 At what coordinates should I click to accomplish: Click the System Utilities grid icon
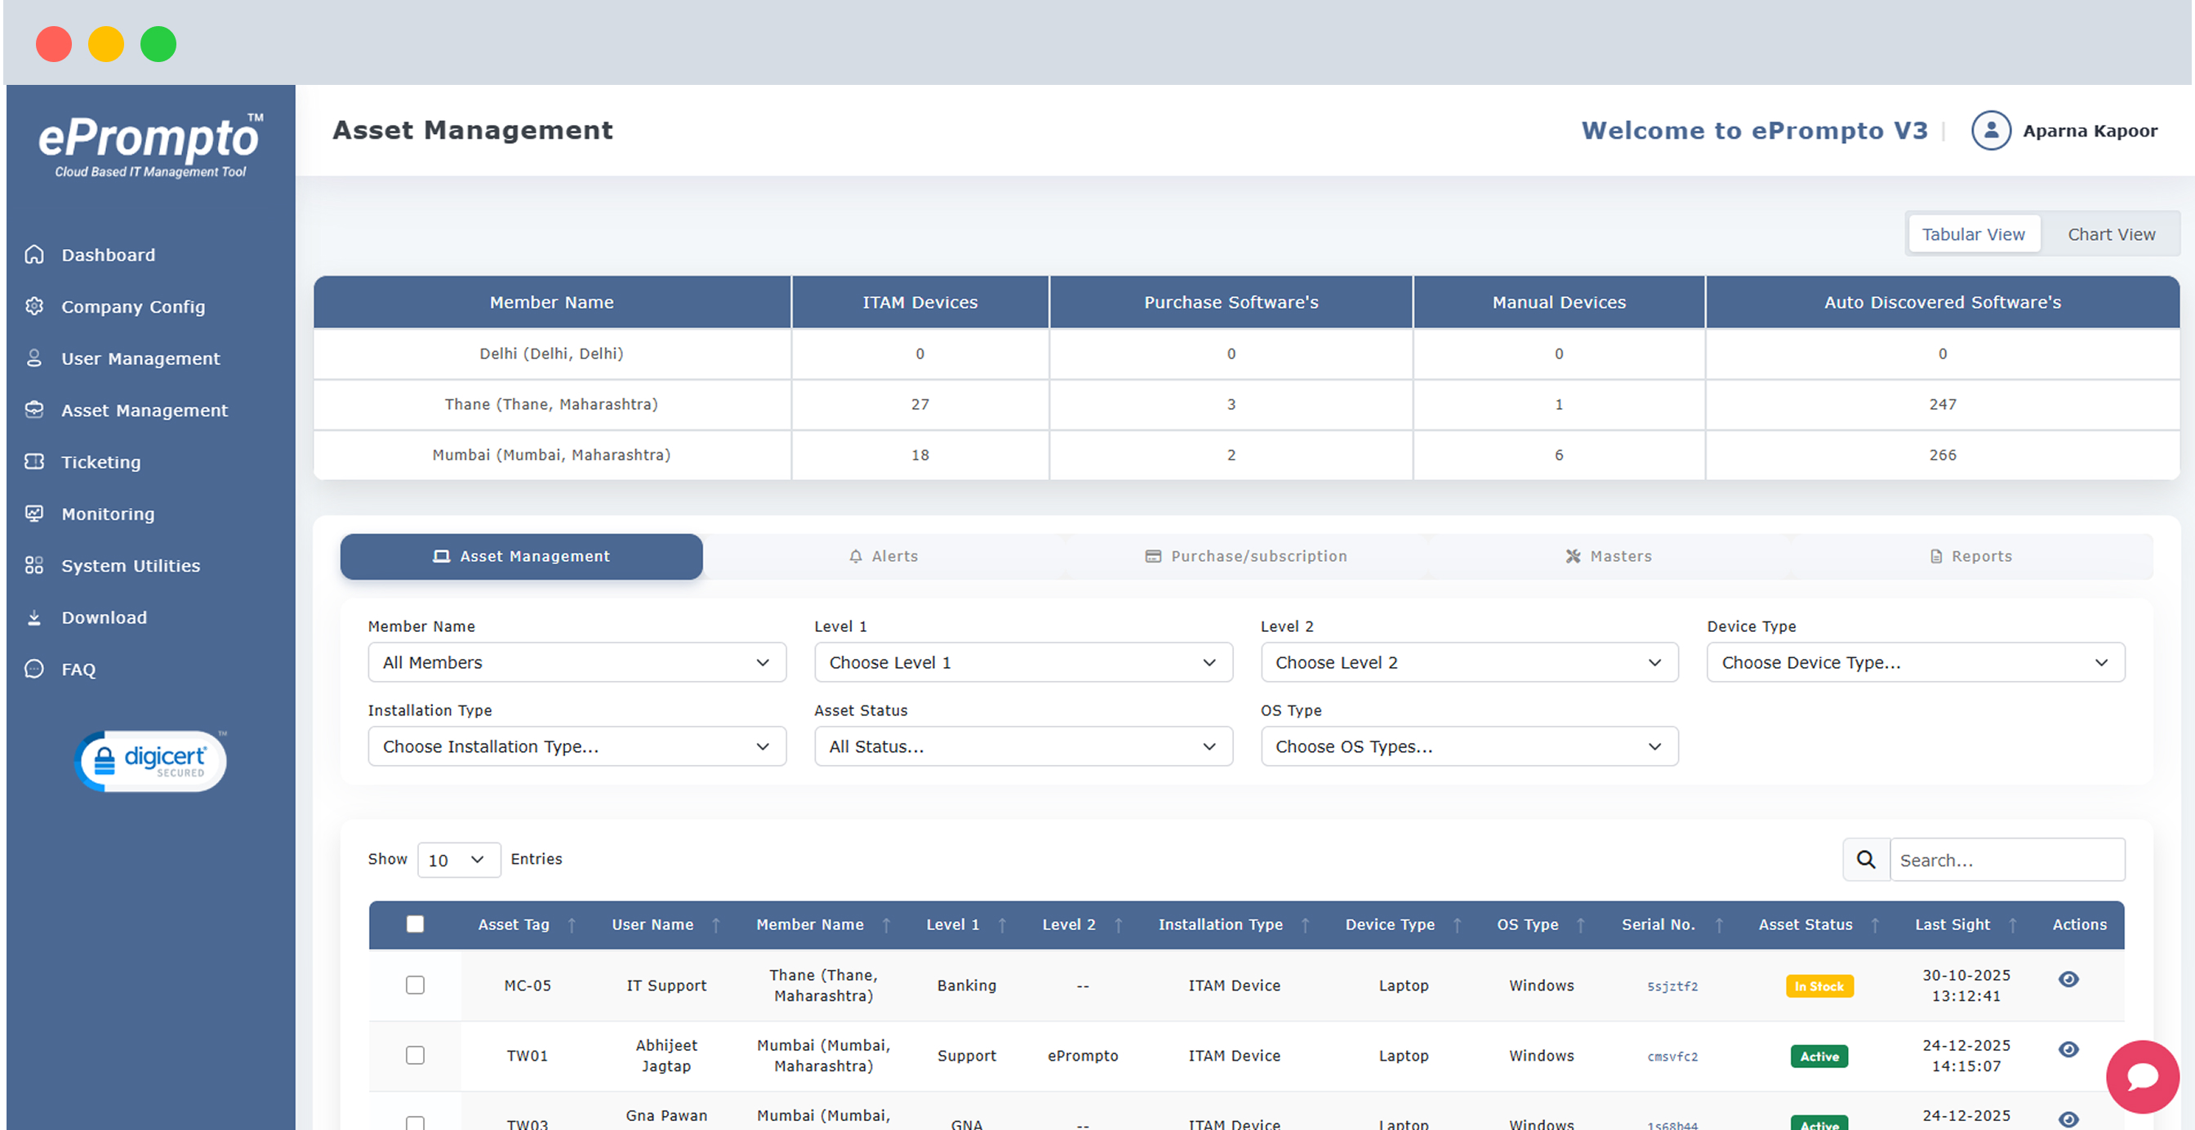pyautogui.click(x=34, y=566)
